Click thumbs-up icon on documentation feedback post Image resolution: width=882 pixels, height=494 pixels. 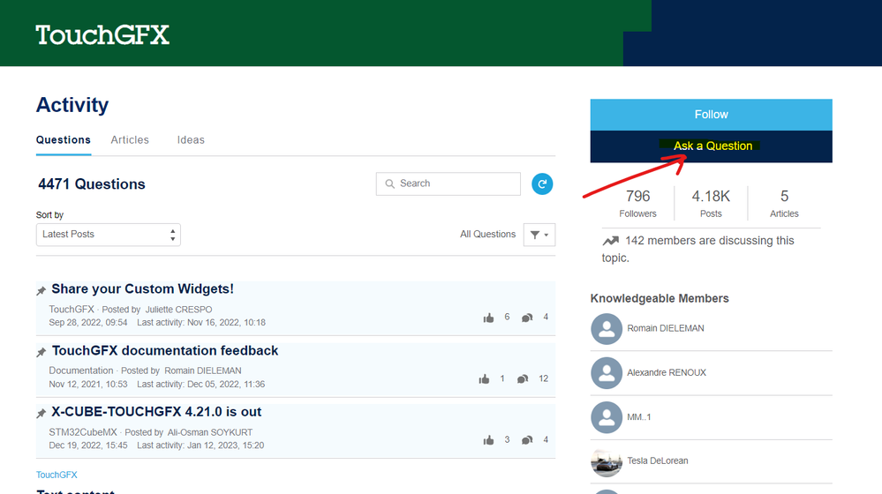(484, 379)
